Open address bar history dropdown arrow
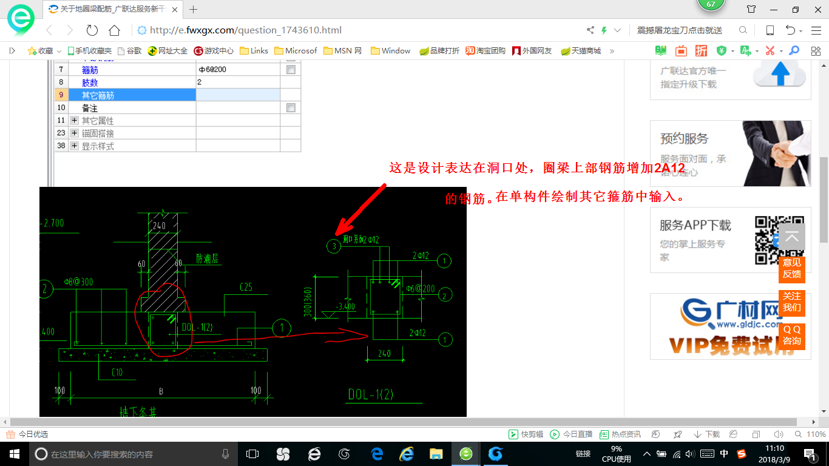The image size is (829, 466). 618,30
